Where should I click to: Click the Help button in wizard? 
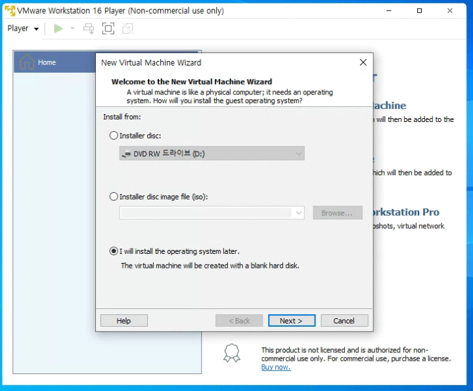(x=124, y=321)
